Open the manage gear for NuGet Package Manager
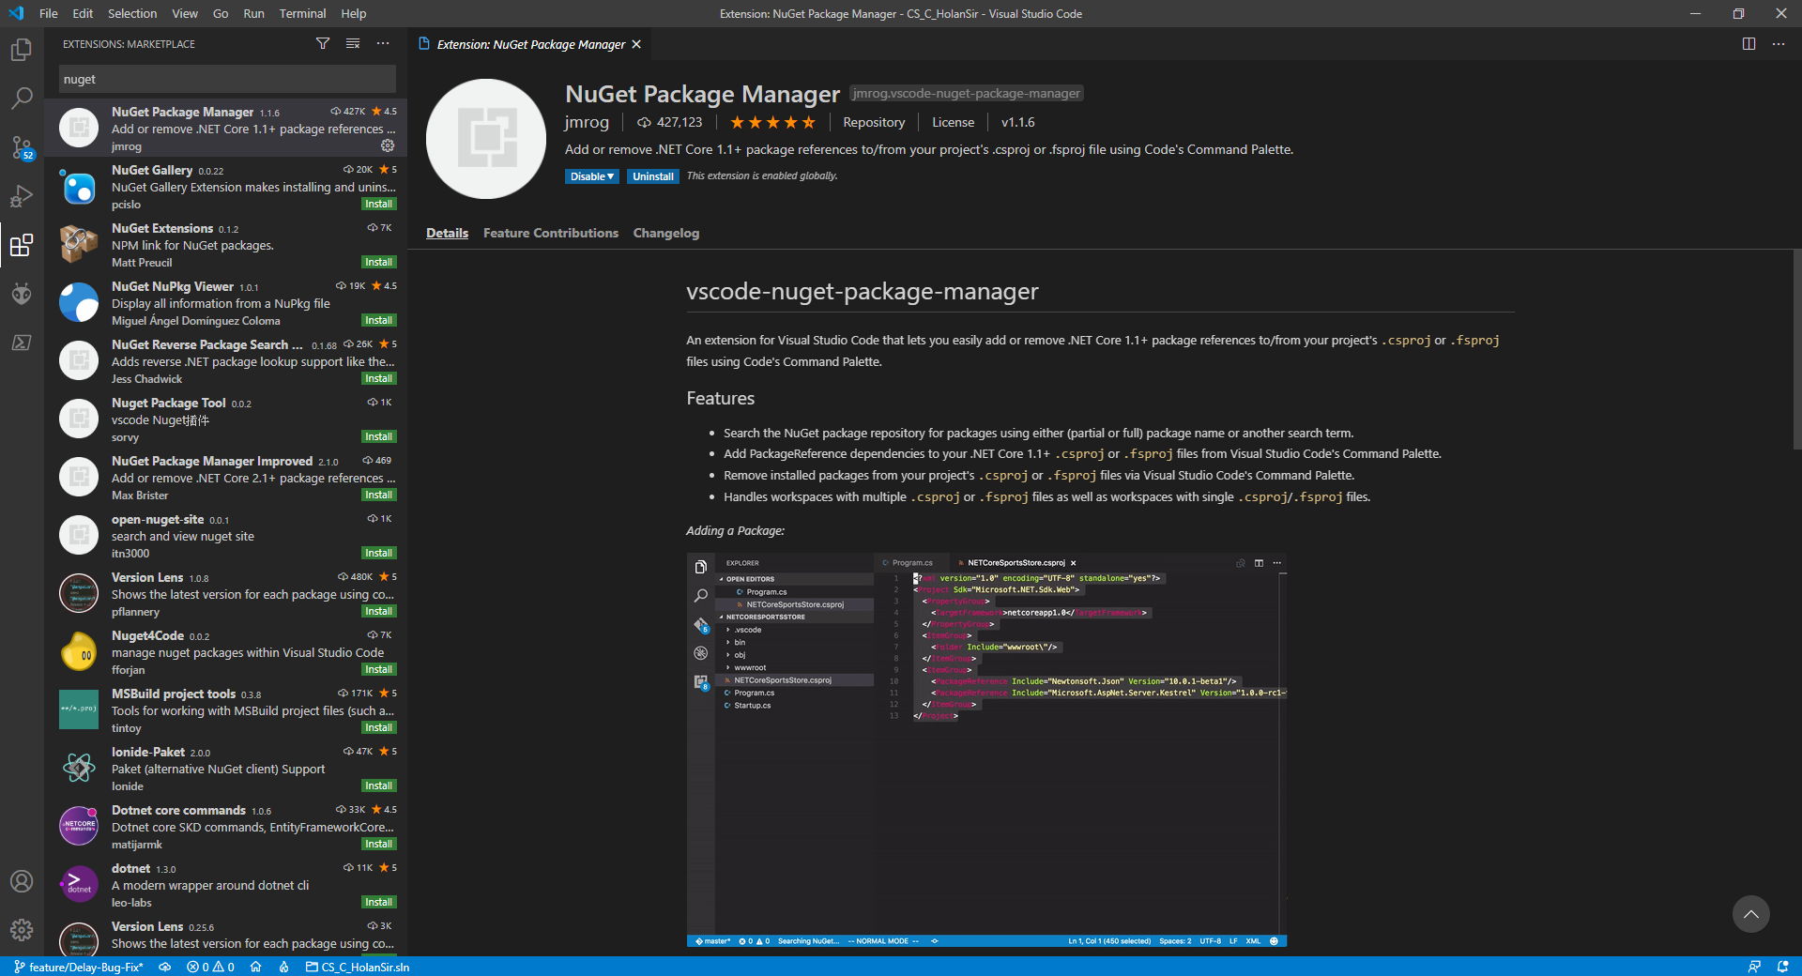This screenshot has width=1802, height=976. click(x=388, y=146)
